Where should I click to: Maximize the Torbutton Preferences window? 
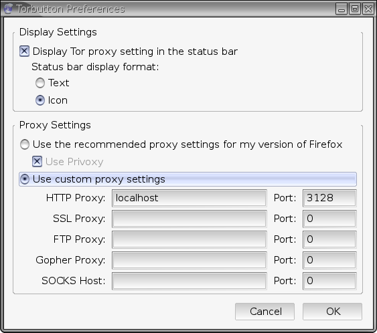(355, 9)
